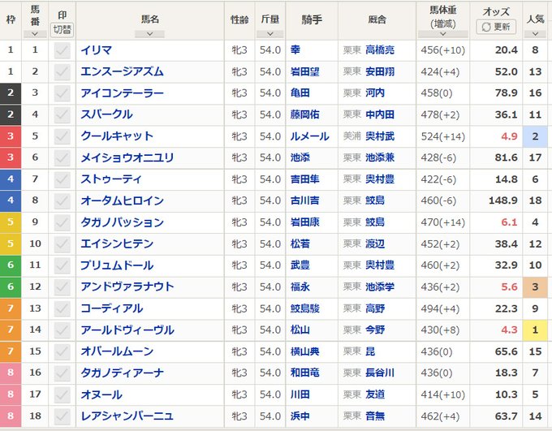Viewport: 552px width, 431px height.
Task: Check the mark box for レアシャンパーニュ
Action: pyautogui.click(x=62, y=416)
